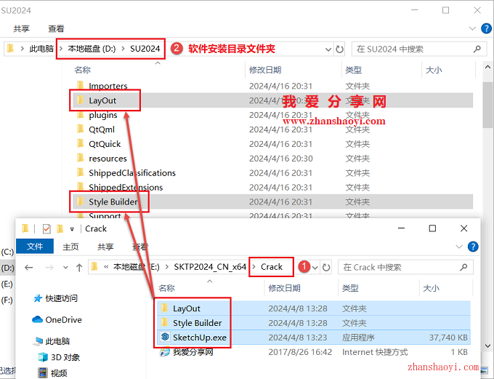Sort by 类型 column in SU2024 window

[x=354, y=70]
